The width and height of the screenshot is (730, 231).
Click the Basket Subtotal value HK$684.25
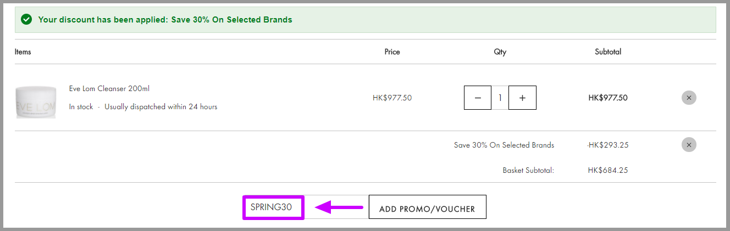(608, 171)
